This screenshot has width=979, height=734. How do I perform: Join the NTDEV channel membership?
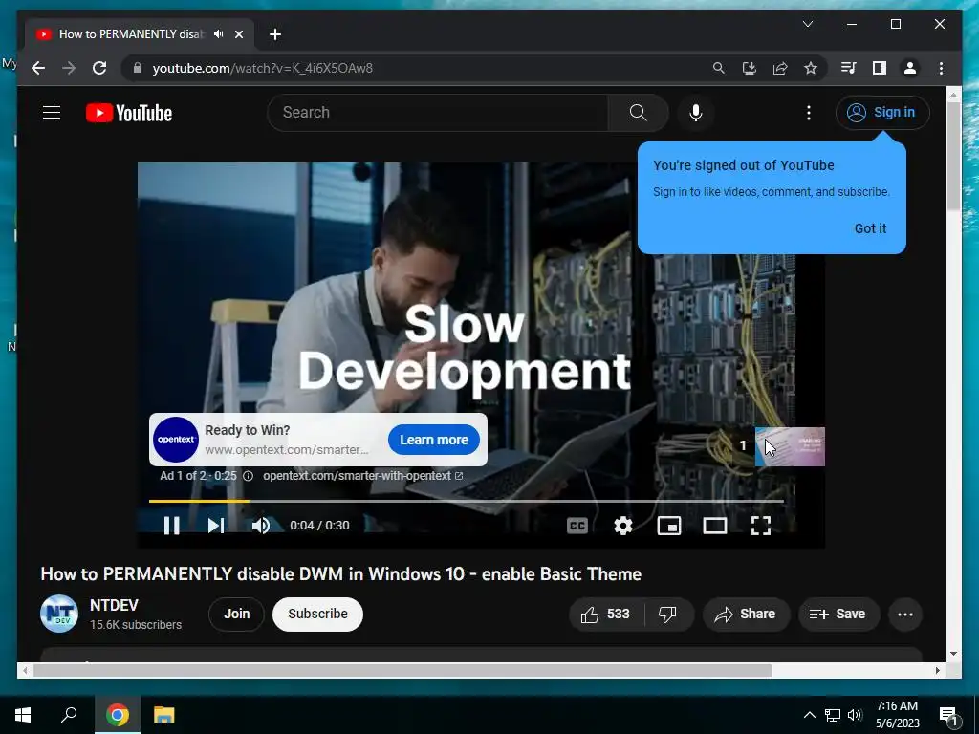[x=237, y=615]
